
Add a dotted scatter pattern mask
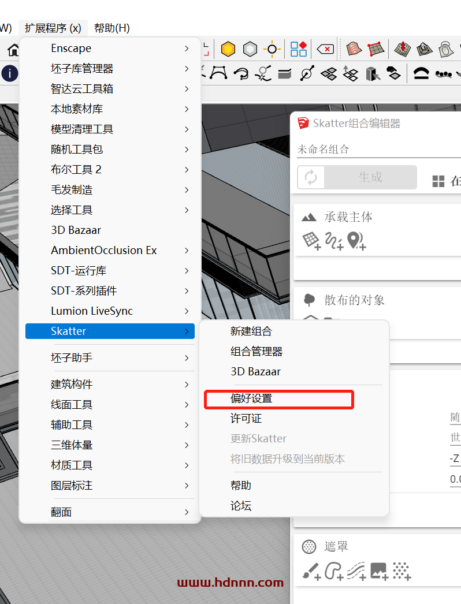click(402, 571)
